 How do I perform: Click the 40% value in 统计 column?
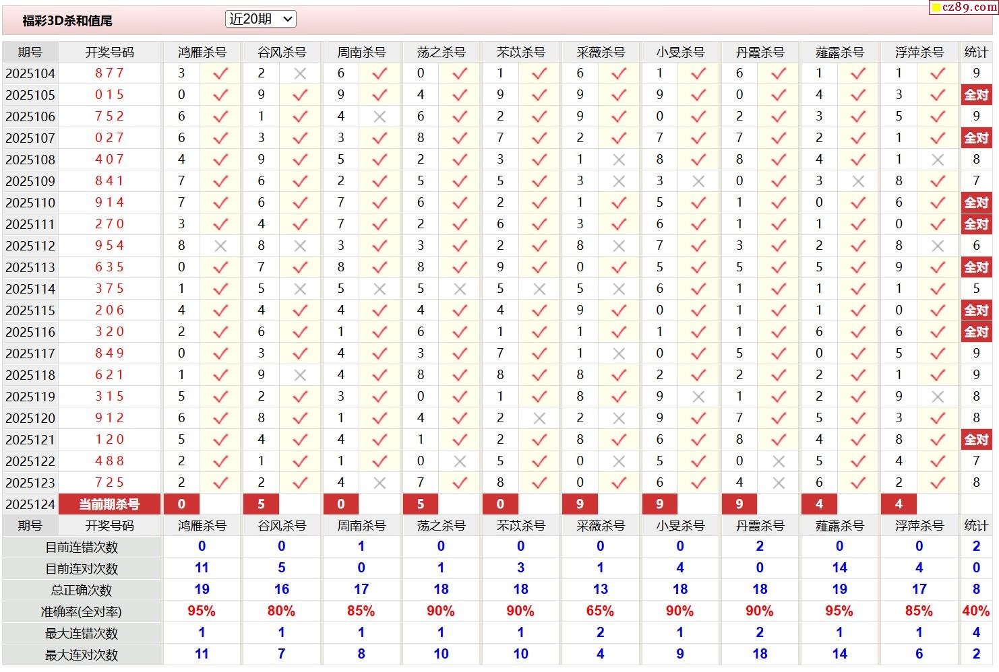[976, 611]
